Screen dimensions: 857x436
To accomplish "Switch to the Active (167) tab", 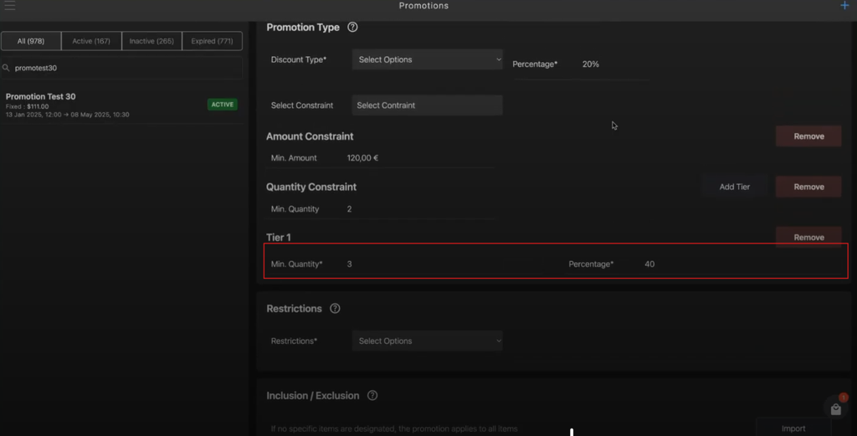I will 91,41.
